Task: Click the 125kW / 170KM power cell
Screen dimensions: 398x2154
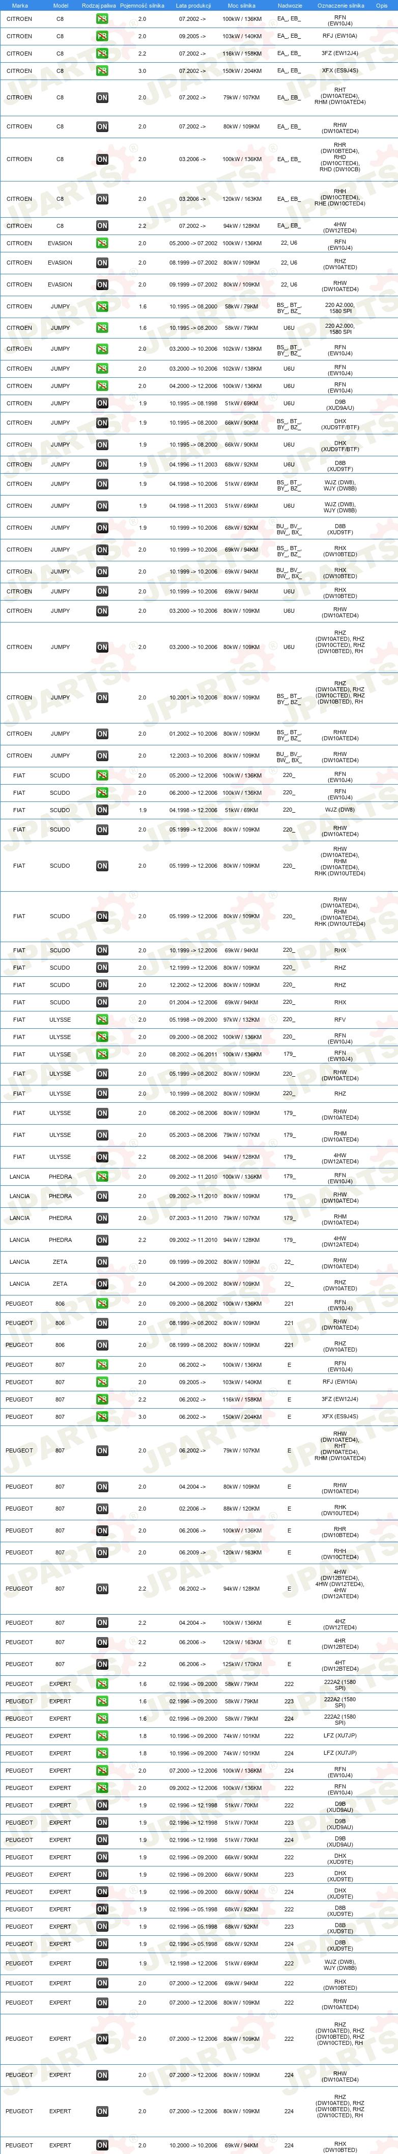Action: (x=242, y=1664)
